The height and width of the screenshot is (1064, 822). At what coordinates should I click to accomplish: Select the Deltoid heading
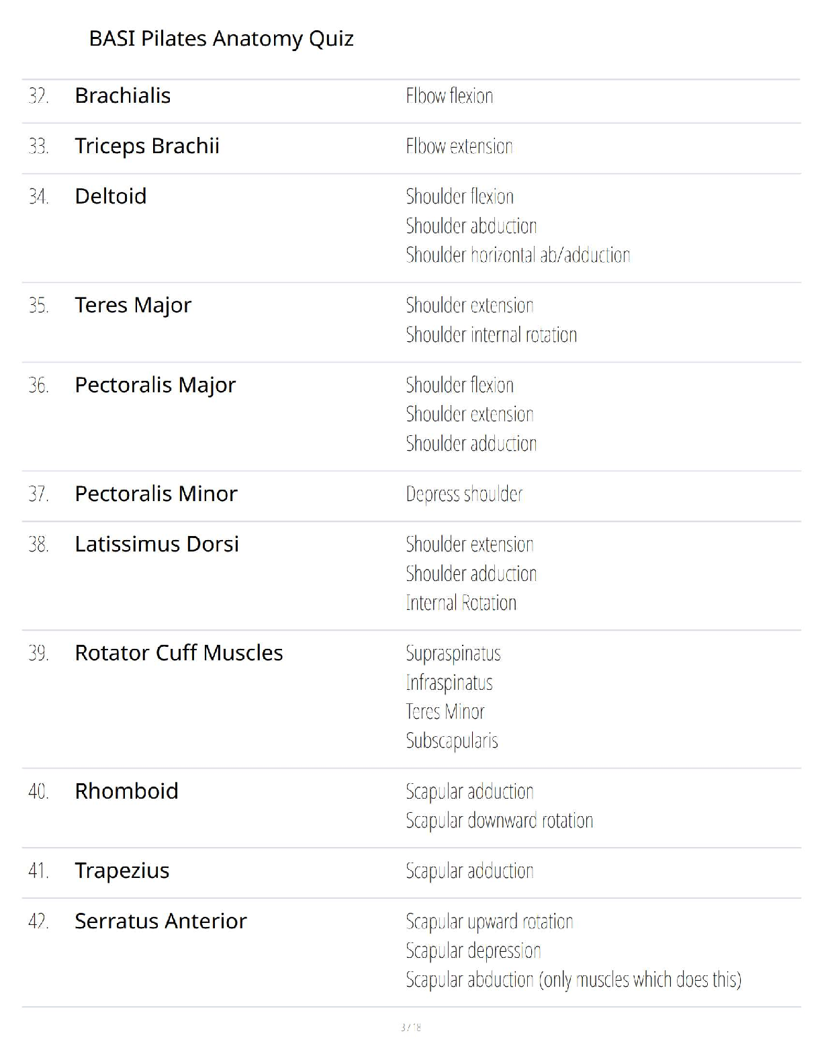click(110, 197)
